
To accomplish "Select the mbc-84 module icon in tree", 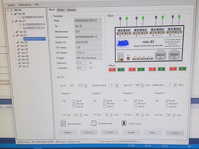I will click(x=18, y=42).
